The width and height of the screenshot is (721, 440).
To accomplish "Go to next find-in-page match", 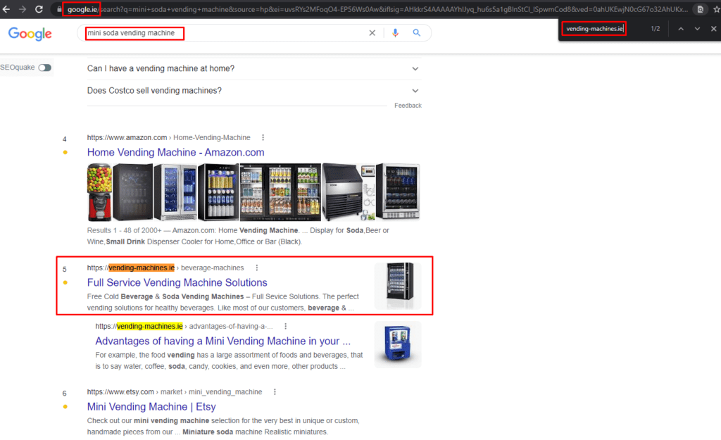I will (x=697, y=28).
